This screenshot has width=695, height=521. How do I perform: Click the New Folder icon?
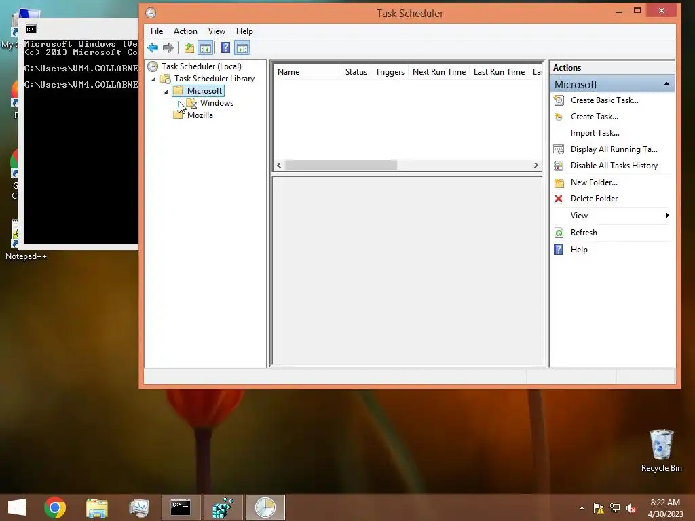559,182
